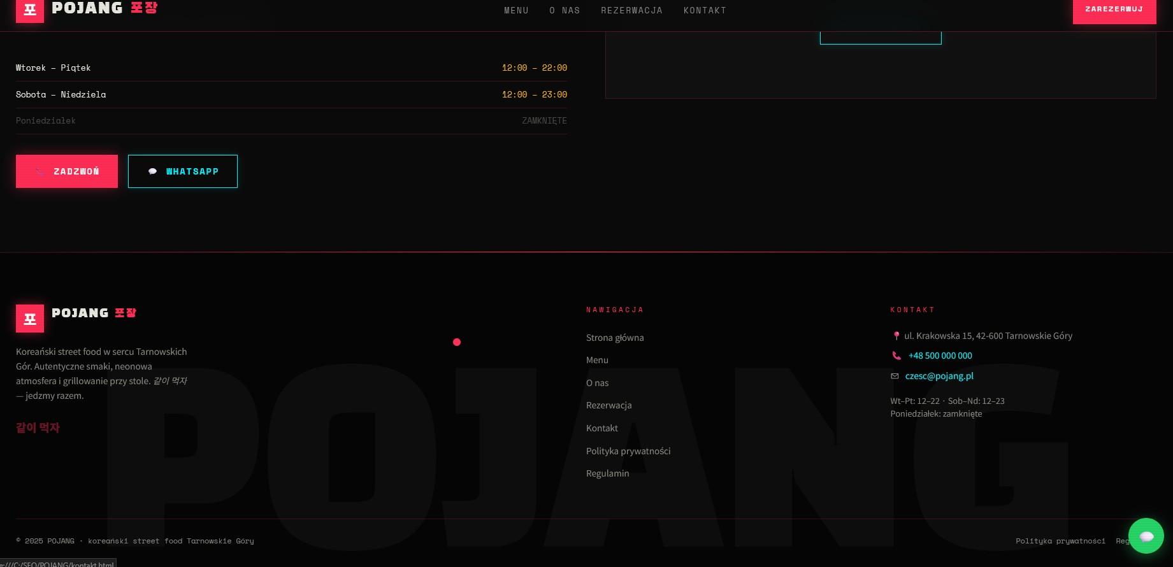
Task: Click the ZADZWOŃ call button
Action: tap(67, 171)
